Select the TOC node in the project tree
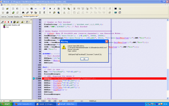Screen dimensions: 169x106 click(x=7, y=27)
